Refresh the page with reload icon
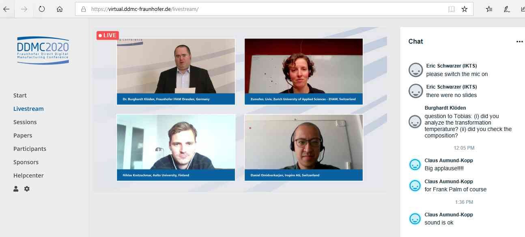Image resolution: width=525 pixels, height=237 pixels. click(42, 9)
